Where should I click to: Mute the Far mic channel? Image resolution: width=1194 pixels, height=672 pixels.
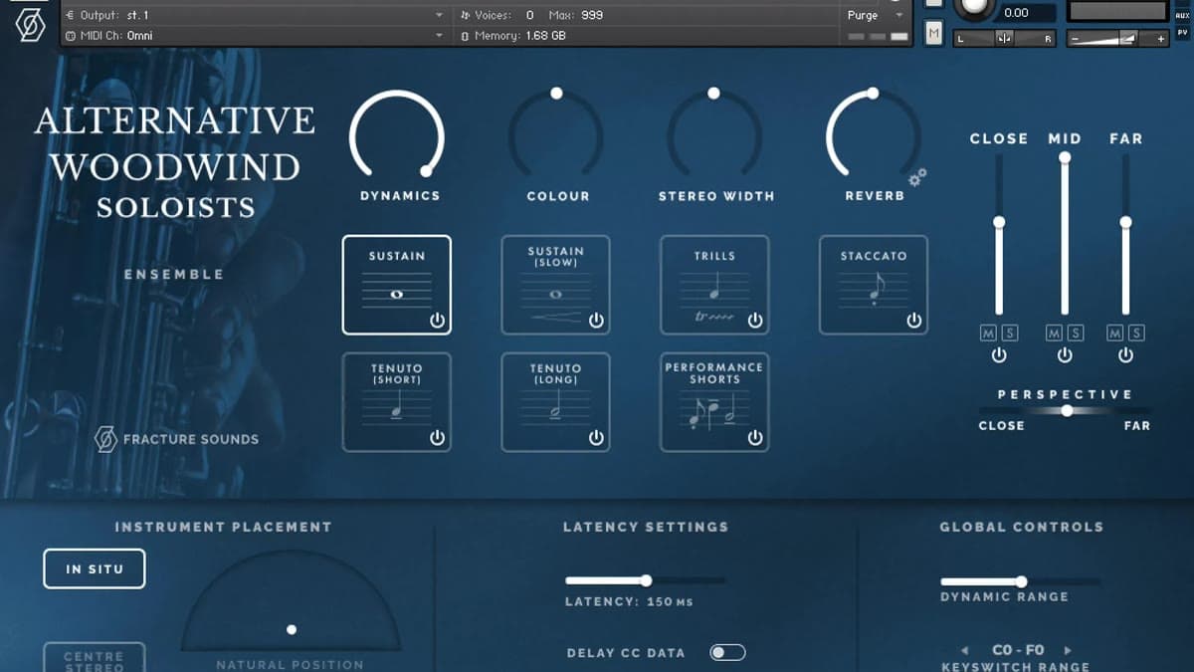pyautogui.click(x=1115, y=333)
